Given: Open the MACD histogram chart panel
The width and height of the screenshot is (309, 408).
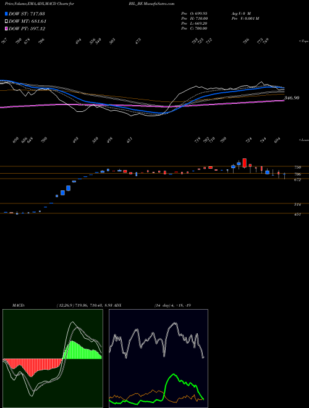Looking at the screenshot, I should (x=53, y=359).
